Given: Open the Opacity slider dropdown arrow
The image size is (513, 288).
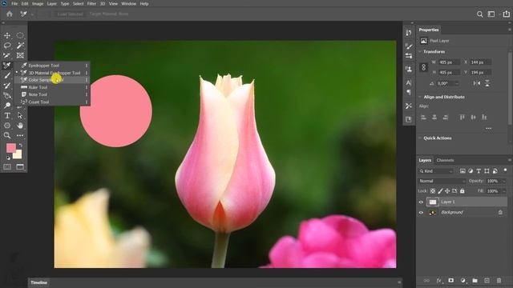Looking at the screenshot, I should (x=504, y=182).
